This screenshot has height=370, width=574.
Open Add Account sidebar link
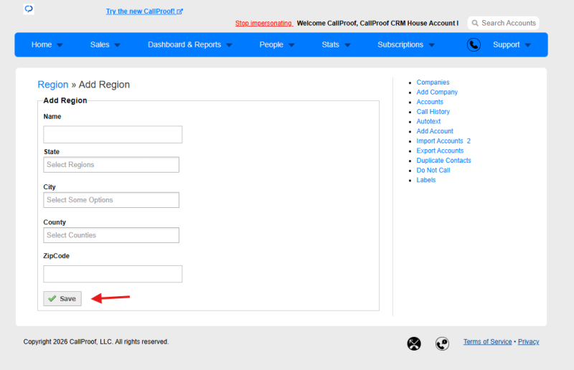coord(435,131)
